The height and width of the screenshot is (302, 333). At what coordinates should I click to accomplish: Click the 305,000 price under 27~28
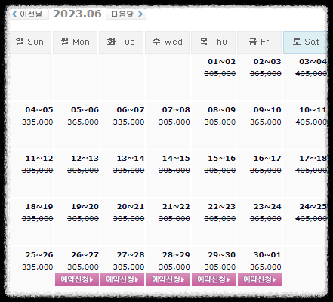tap(128, 267)
